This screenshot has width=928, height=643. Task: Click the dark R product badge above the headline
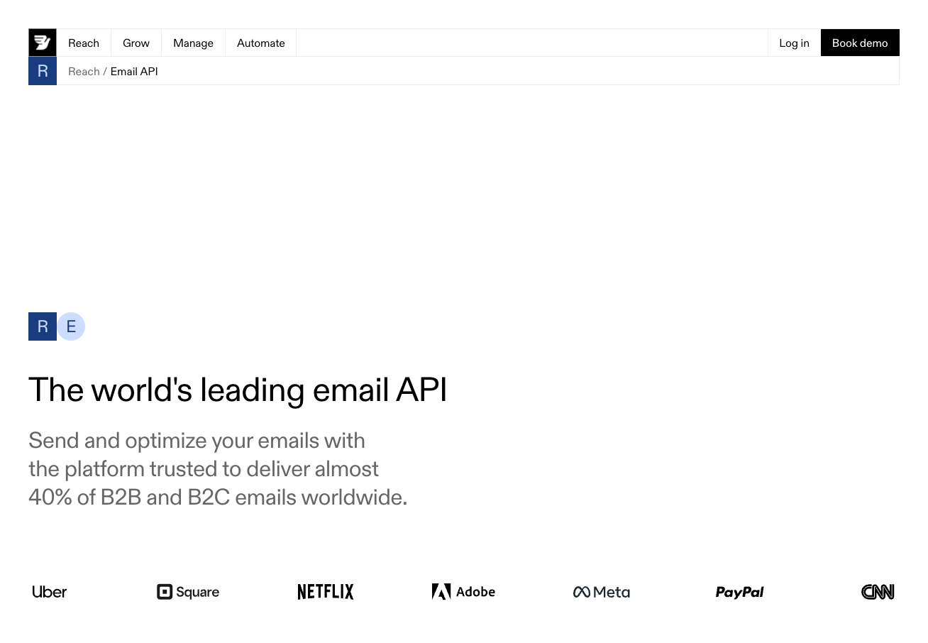click(42, 326)
